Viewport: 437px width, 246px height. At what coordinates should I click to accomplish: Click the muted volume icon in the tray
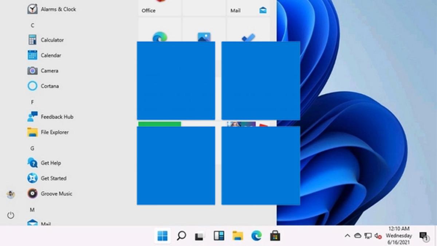coord(378,236)
